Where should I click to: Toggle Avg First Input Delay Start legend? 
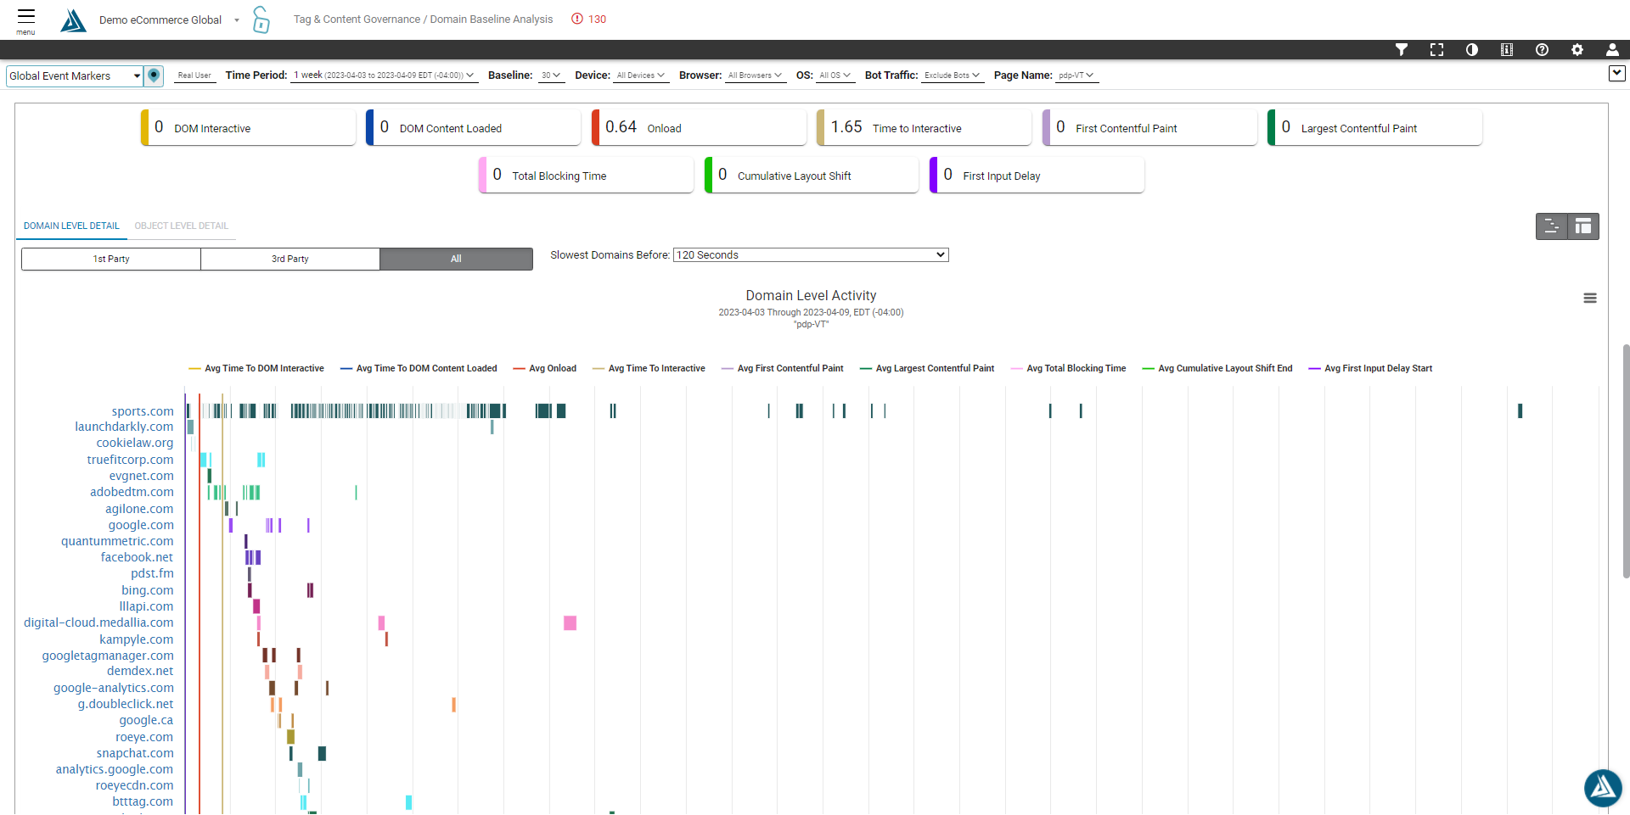pos(1371,369)
